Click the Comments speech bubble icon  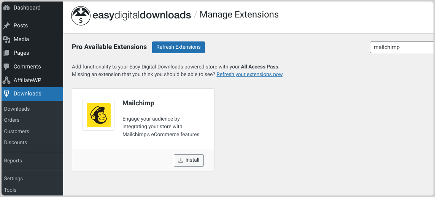[x=6, y=67]
